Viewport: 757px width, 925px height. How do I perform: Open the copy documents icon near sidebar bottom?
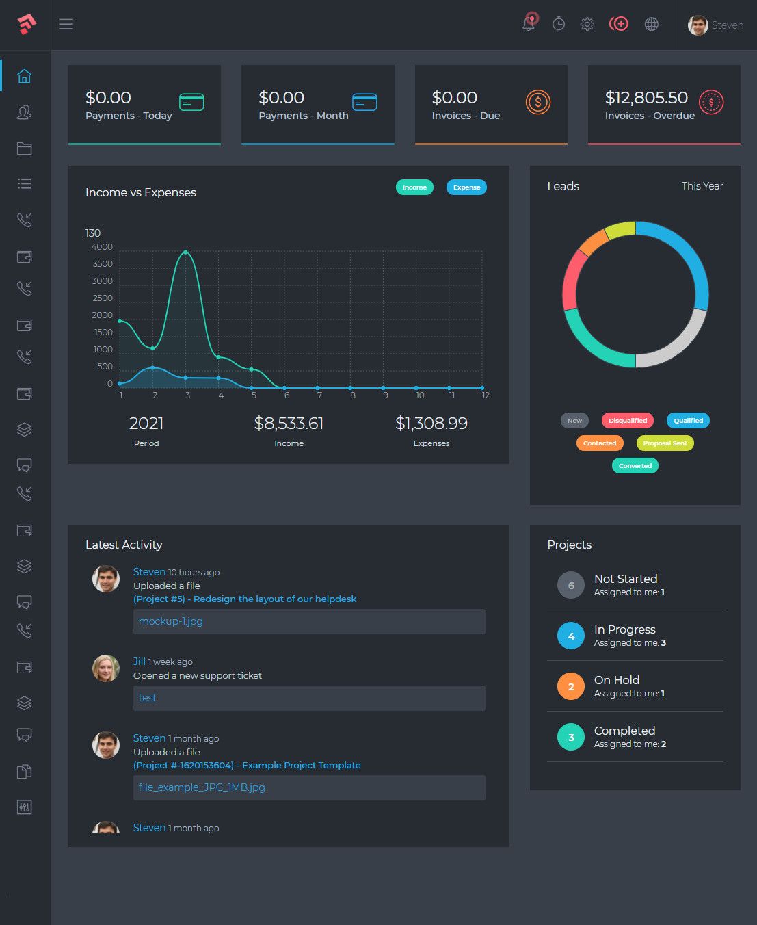[x=24, y=771]
